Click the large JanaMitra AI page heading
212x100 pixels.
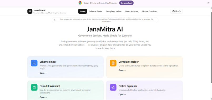105,29
